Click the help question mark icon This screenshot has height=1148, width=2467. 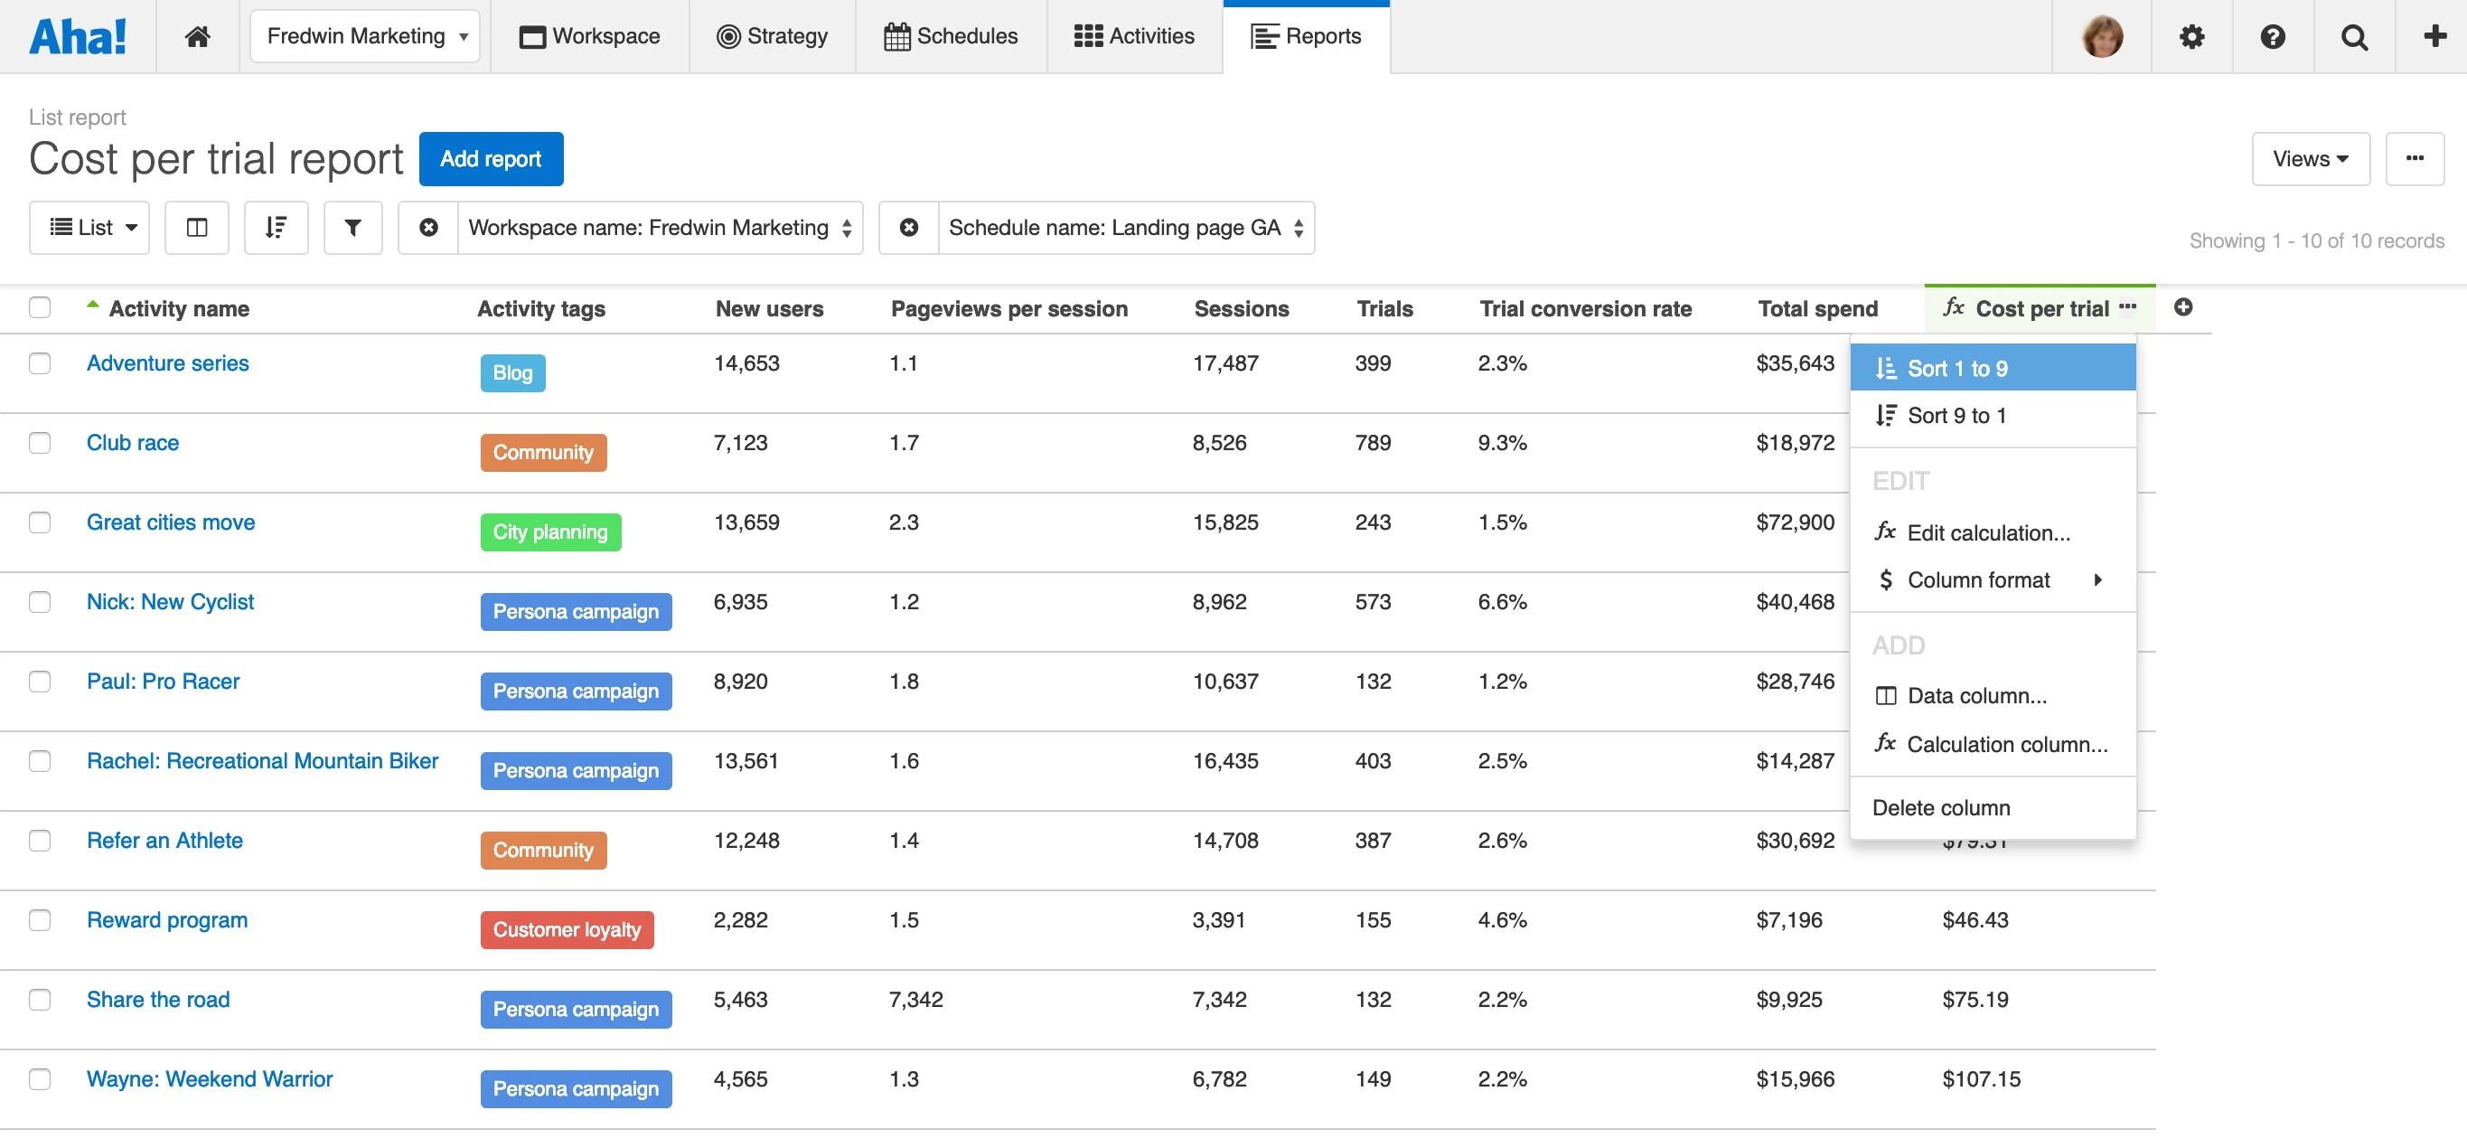pos(2272,36)
